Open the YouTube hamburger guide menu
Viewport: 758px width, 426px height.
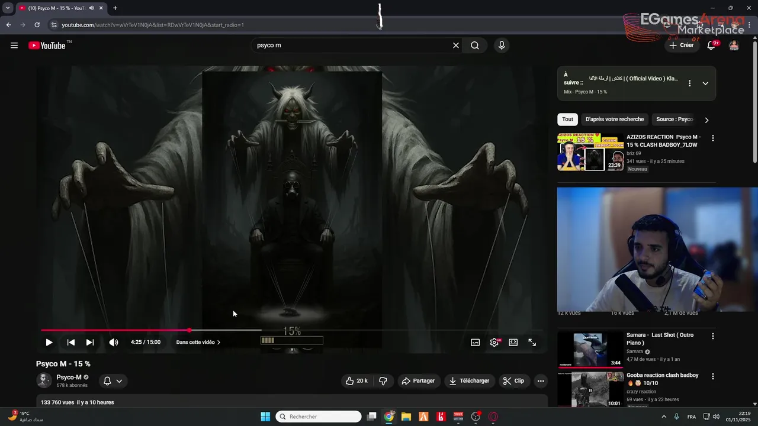coord(14,46)
